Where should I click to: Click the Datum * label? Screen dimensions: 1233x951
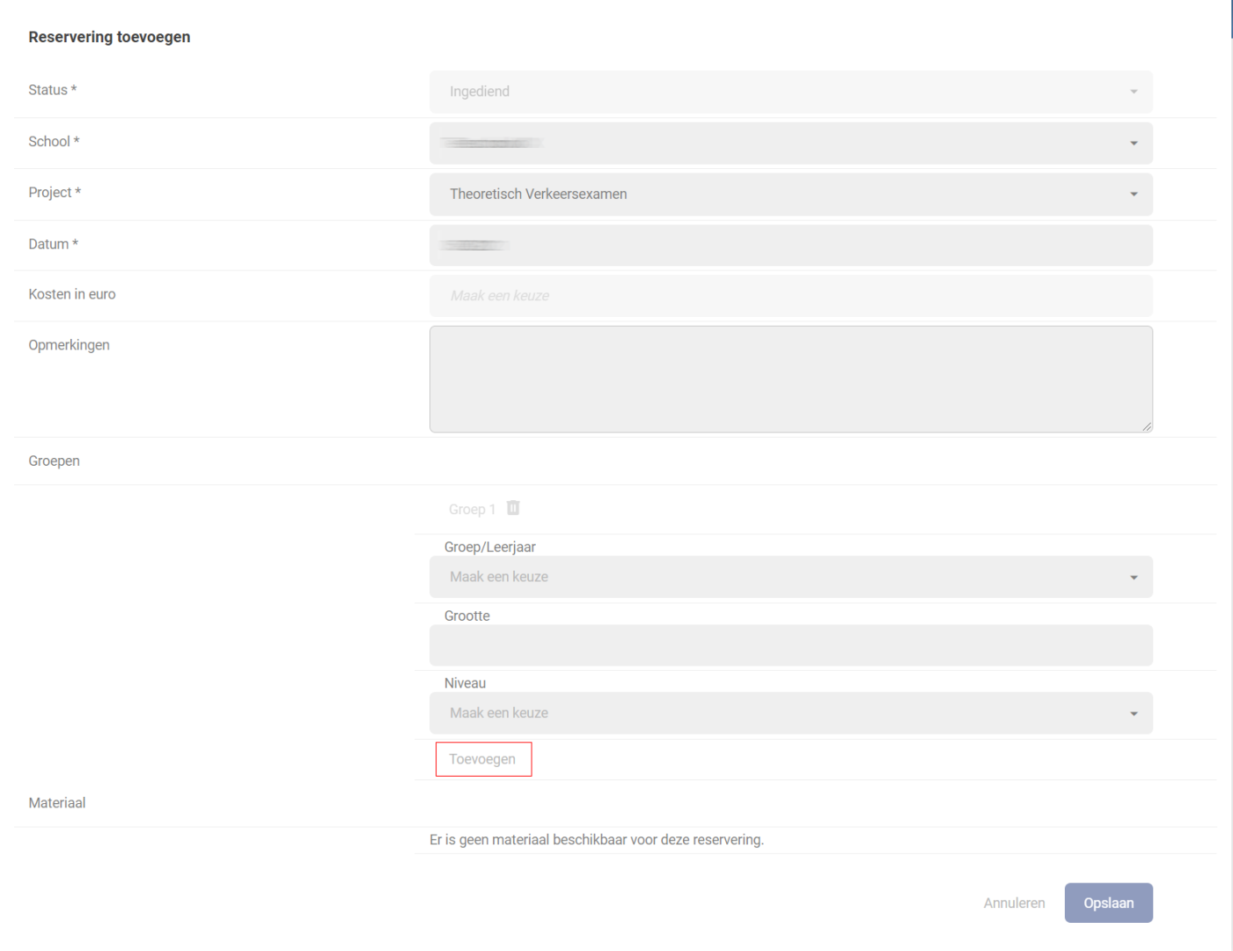point(53,244)
